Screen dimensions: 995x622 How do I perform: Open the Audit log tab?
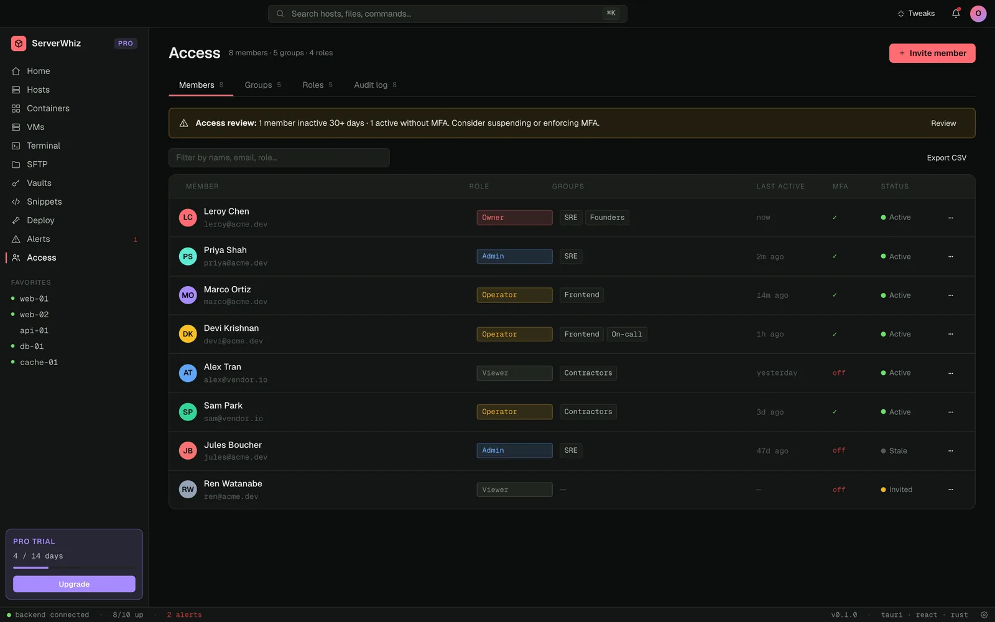tap(375, 85)
